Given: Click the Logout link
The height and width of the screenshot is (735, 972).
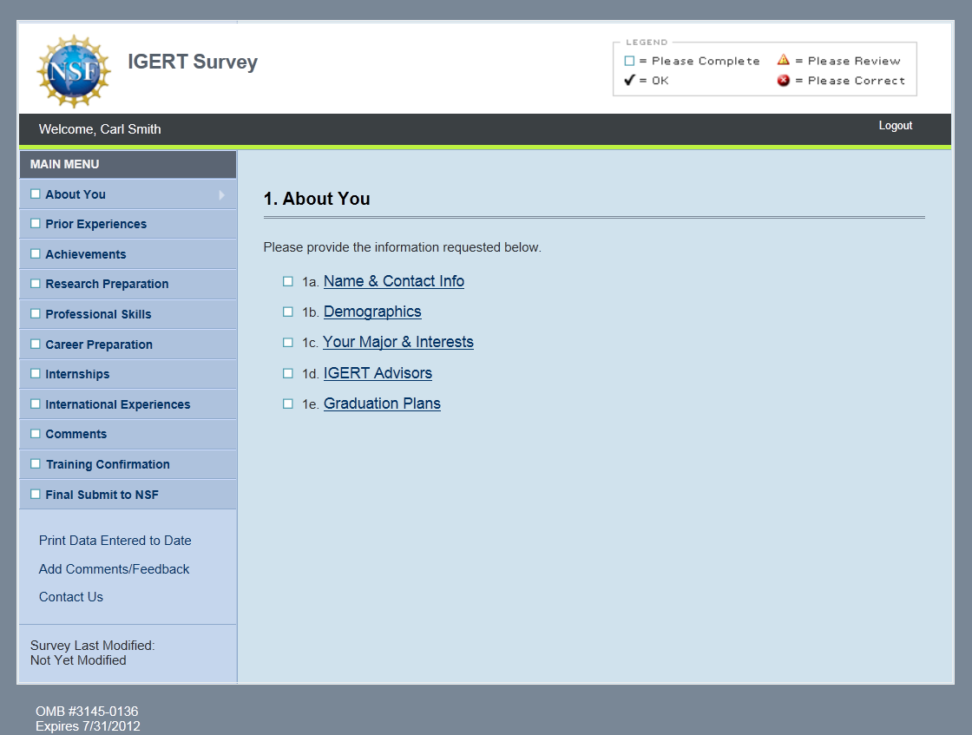Looking at the screenshot, I should (x=895, y=126).
